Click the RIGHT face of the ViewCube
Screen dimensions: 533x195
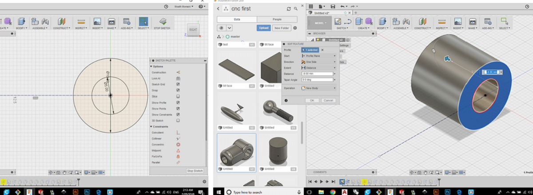click(193, 30)
